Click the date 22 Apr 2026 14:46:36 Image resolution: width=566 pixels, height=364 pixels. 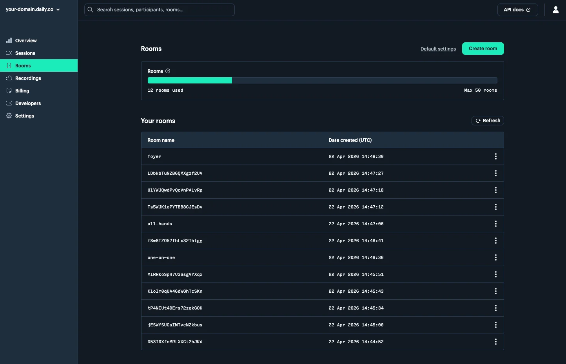point(356,257)
